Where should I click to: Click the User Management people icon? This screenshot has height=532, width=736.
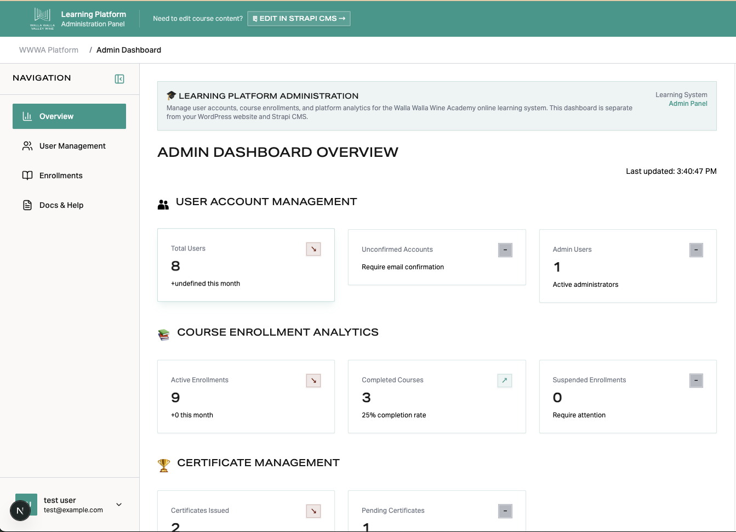[27, 146]
